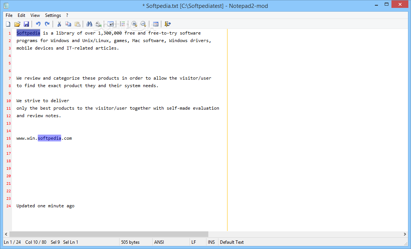Click the Col 10 / 80 status entry
Viewport: 411px width, 249px height.
coord(36,242)
